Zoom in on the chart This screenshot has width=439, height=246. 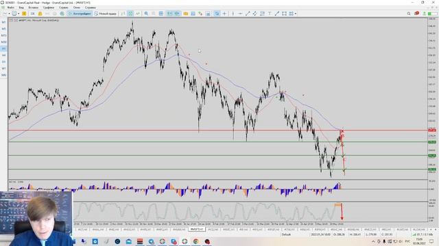[146, 14]
